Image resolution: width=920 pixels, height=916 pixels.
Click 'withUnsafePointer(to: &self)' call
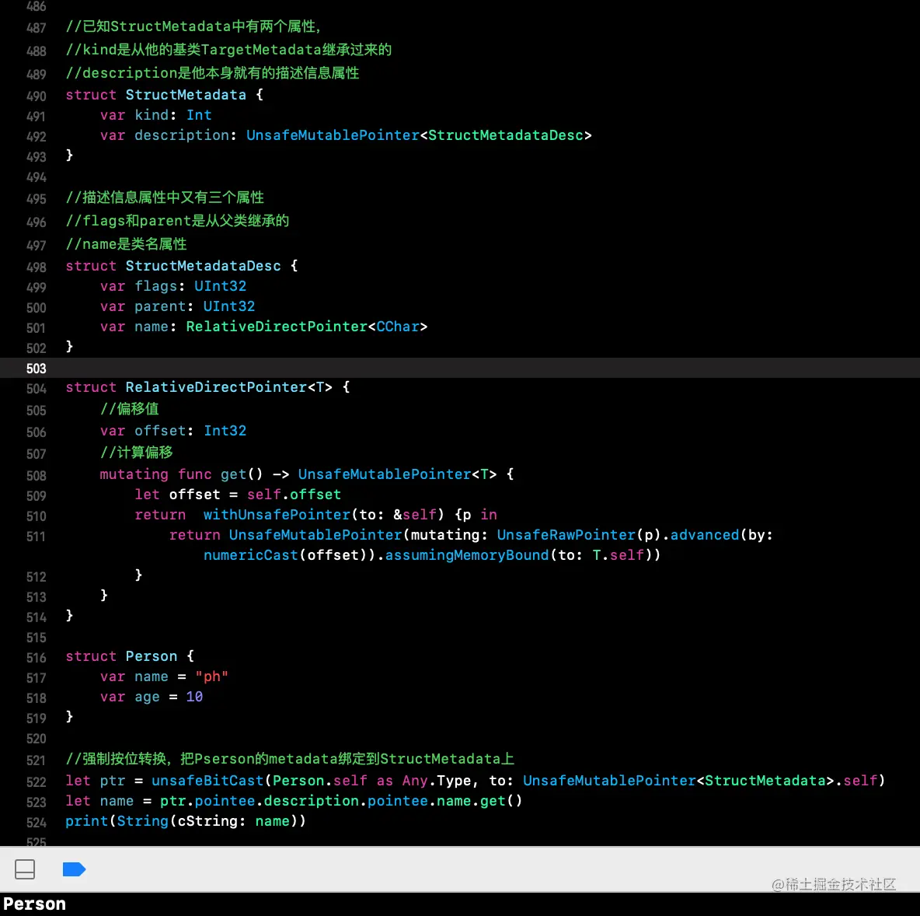[x=324, y=515]
